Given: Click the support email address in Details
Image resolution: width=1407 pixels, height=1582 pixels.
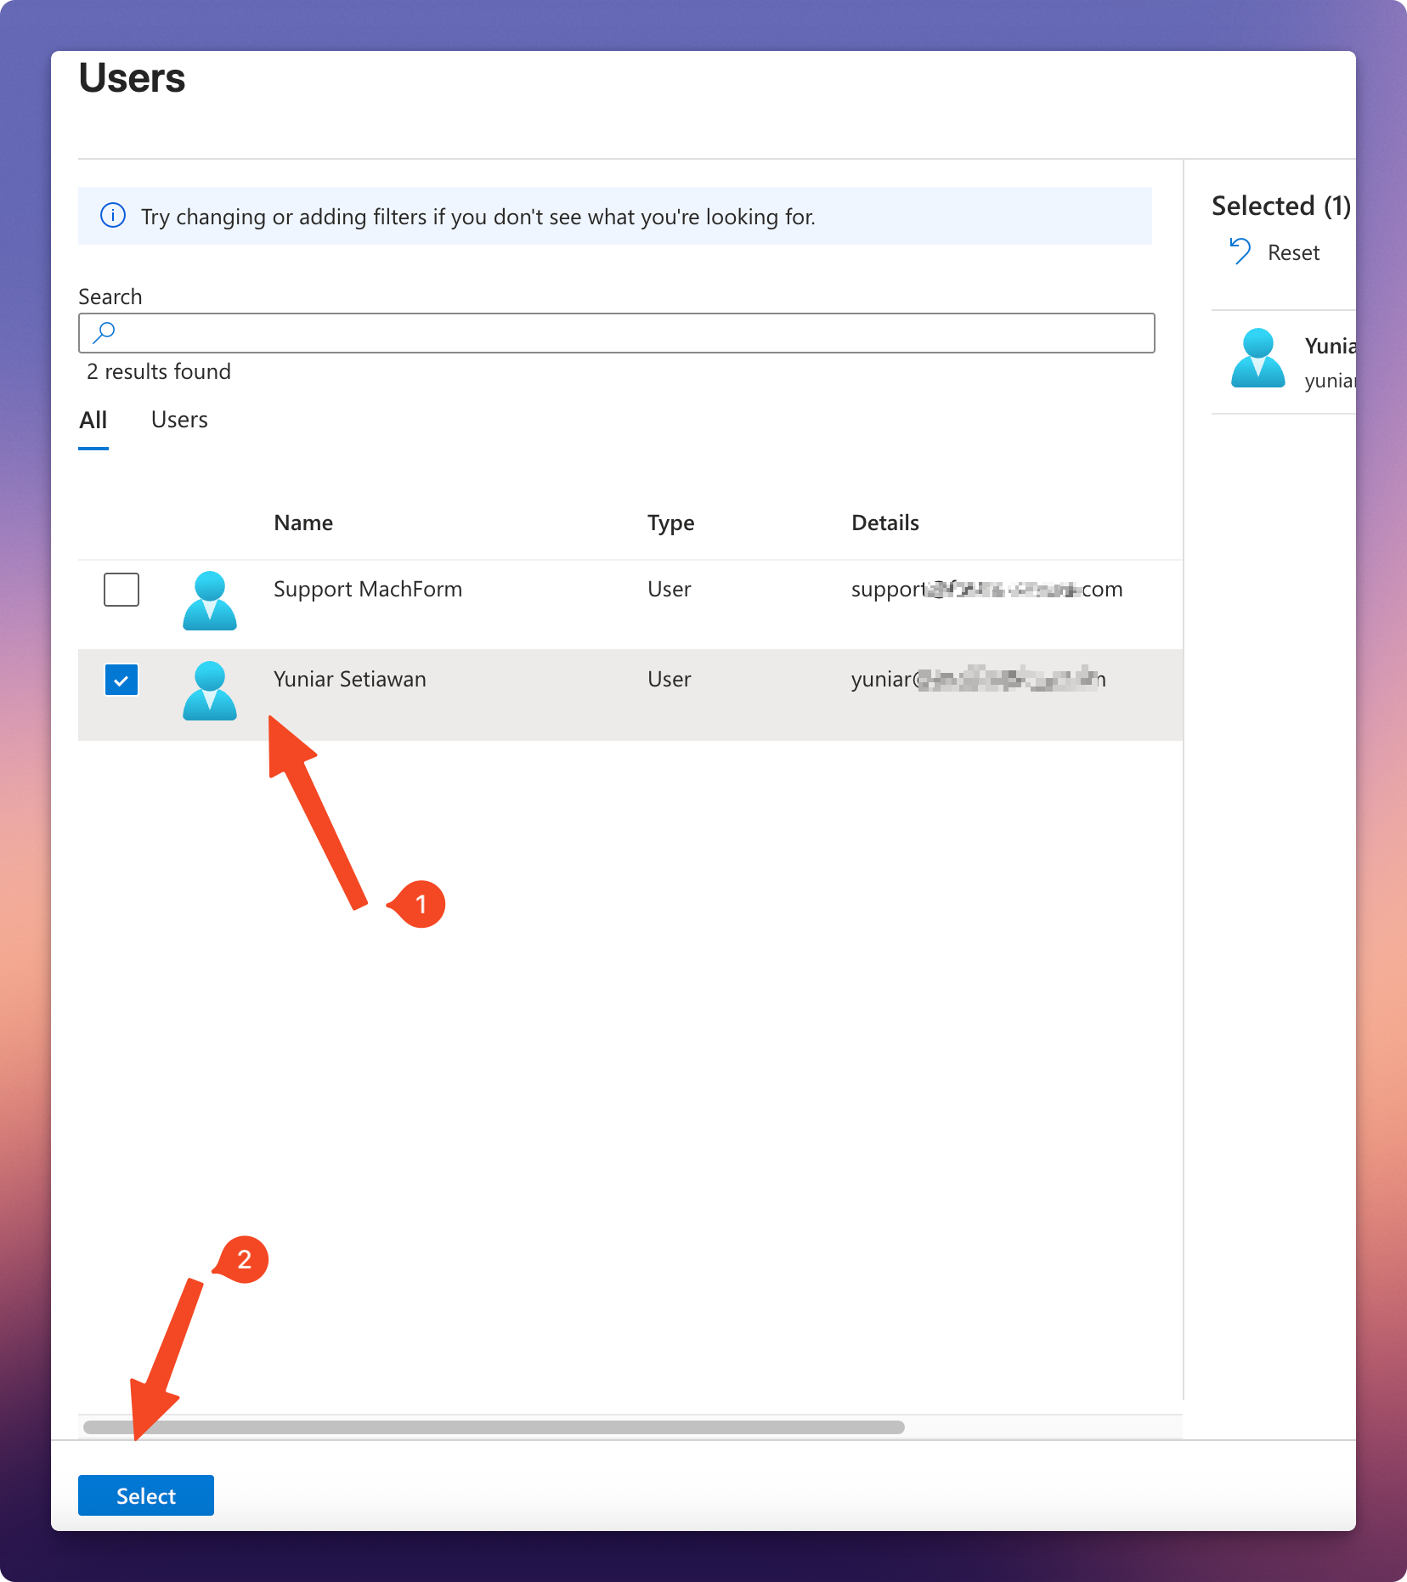Looking at the screenshot, I should [987, 590].
